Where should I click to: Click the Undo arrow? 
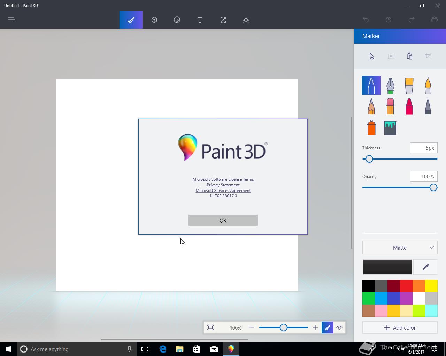coord(366,20)
